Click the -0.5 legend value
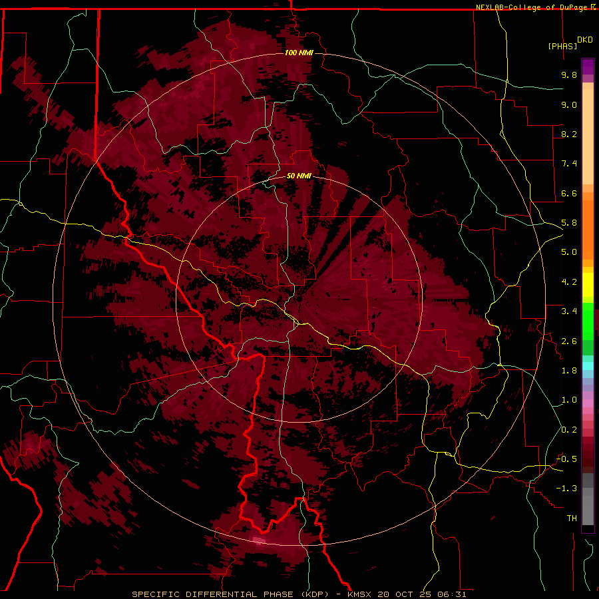 point(566,459)
